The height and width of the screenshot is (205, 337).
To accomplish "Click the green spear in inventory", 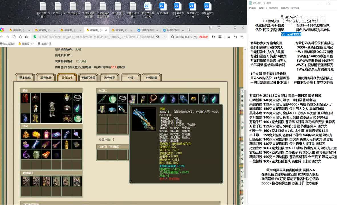I will point(102,99).
